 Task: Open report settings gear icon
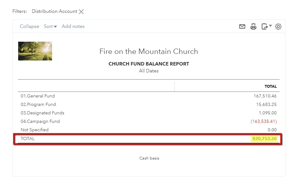tap(278, 27)
